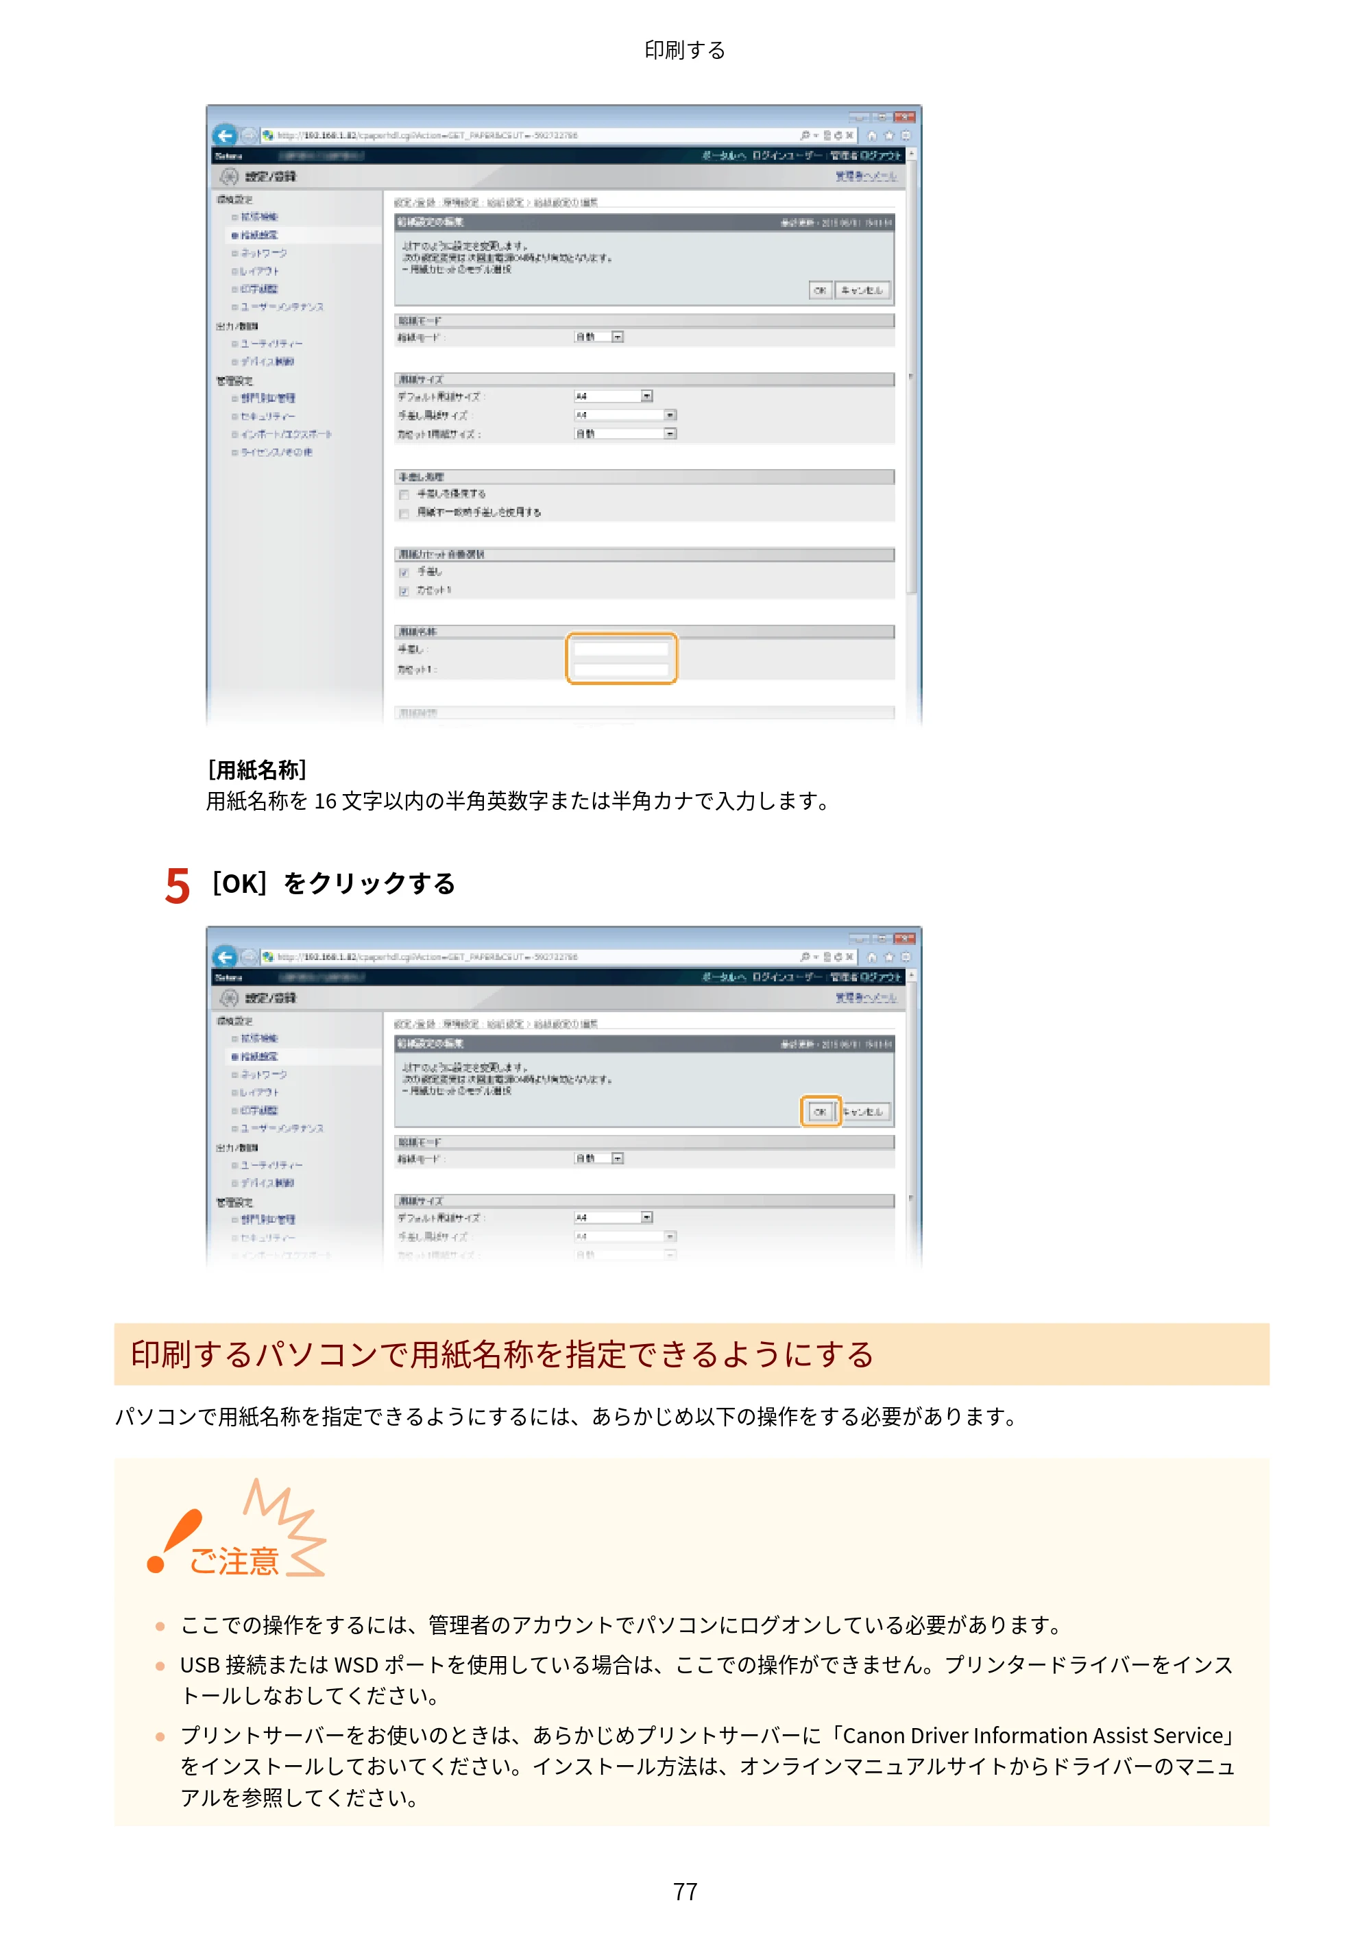This screenshot has height=1940, width=1371.
Task: Uncheck カセット1 under 用紙カセット自動選択
Action: point(404,590)
